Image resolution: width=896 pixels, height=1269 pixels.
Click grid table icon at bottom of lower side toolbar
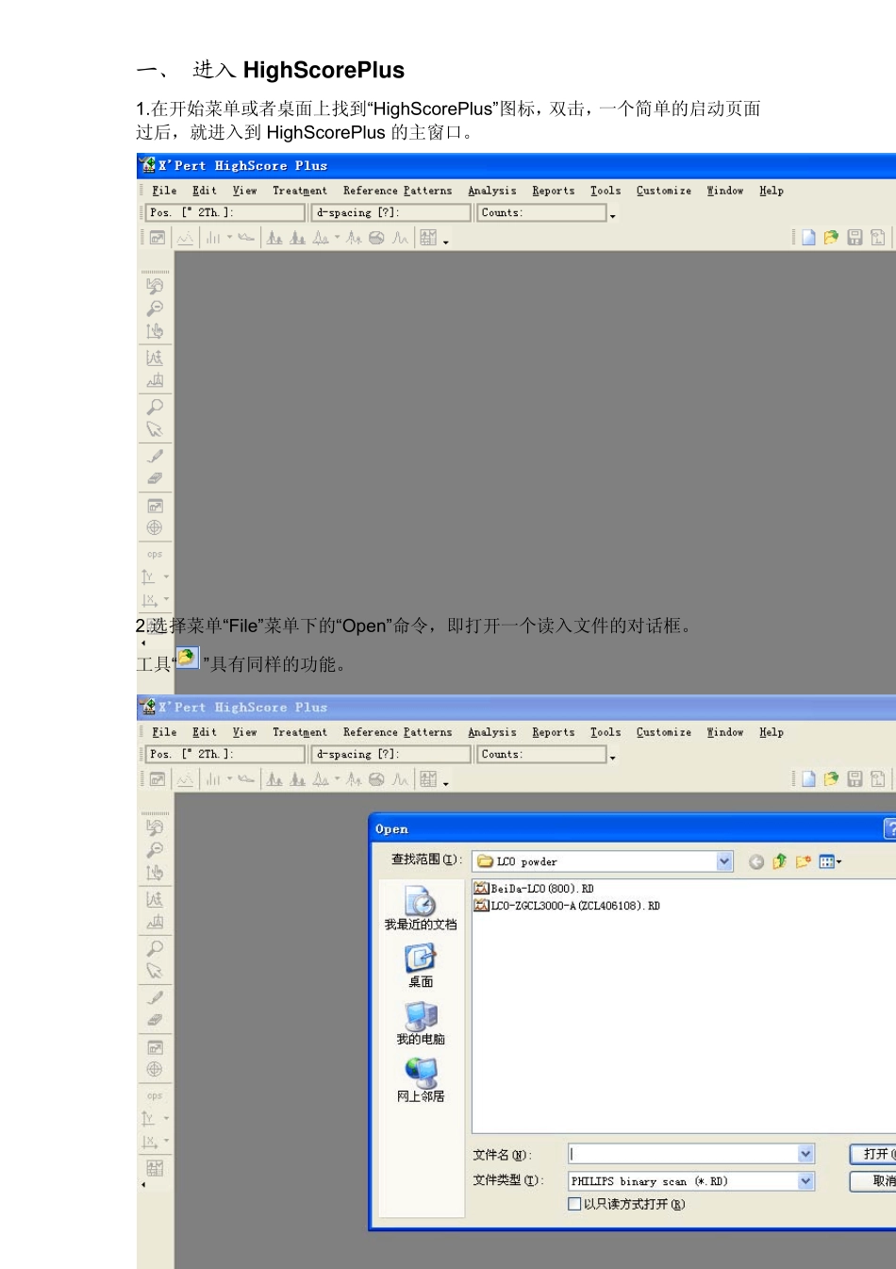click(155, 1168)
